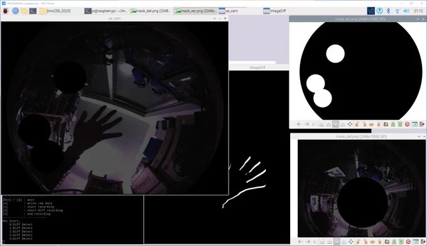427x246 pixels.
Task: Switch to imx258_2023 folder window
Action: pyautogui.click(x=60, y=11)
